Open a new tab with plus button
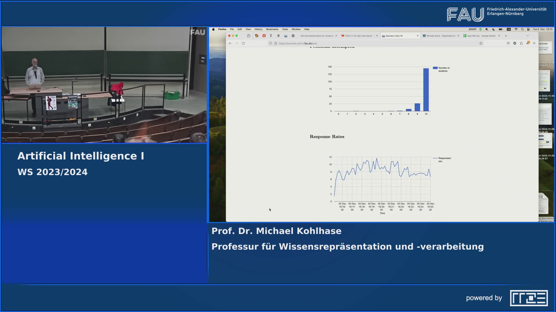Viewport: 556px width, 312px height. [x=506, y=36]
